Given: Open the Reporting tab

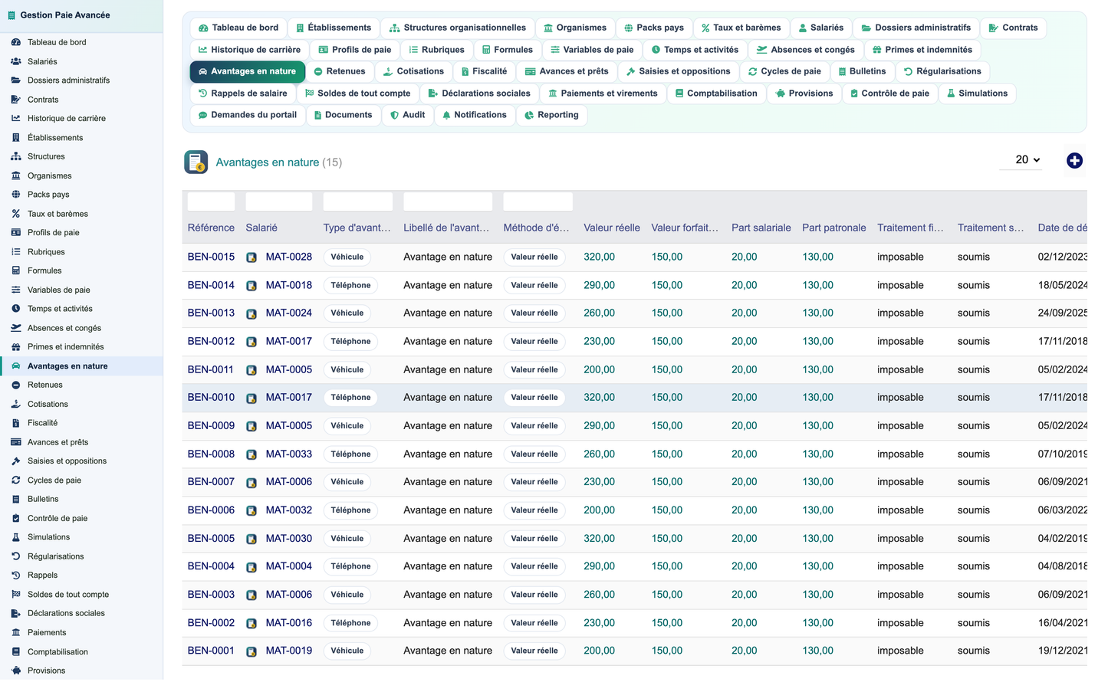Looking at the screenshot, I should point(551,115).
